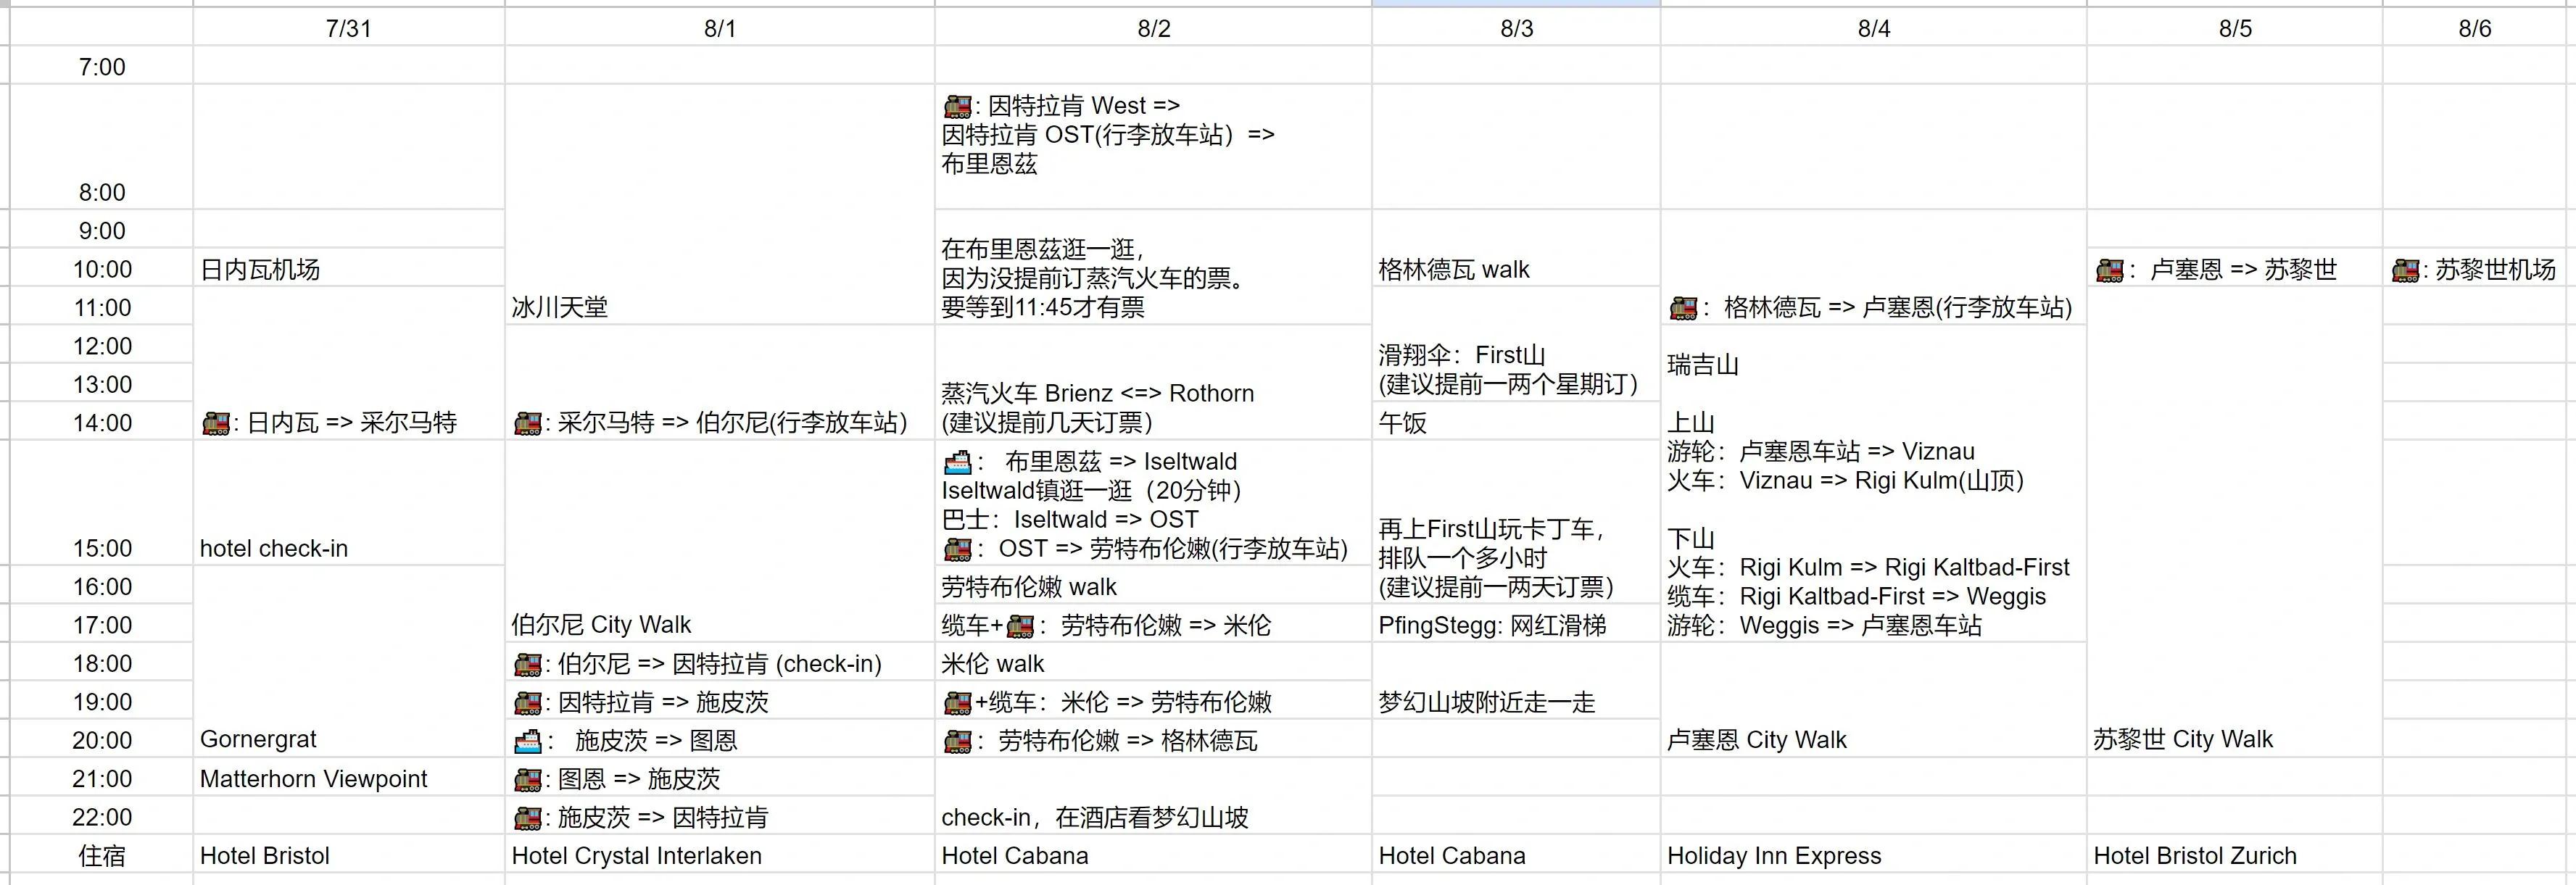Click train emoji before 因特拉肯 West

[x=956, y=106]
